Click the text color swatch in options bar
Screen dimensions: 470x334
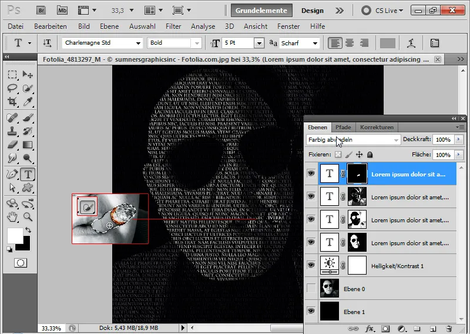[x=388, y=43]
